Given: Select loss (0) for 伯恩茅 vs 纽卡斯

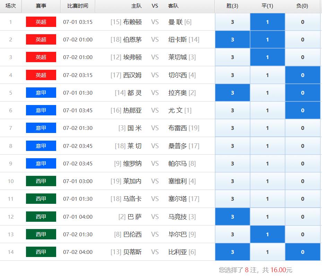Looking at the screenshot, I should click(303, 39).
